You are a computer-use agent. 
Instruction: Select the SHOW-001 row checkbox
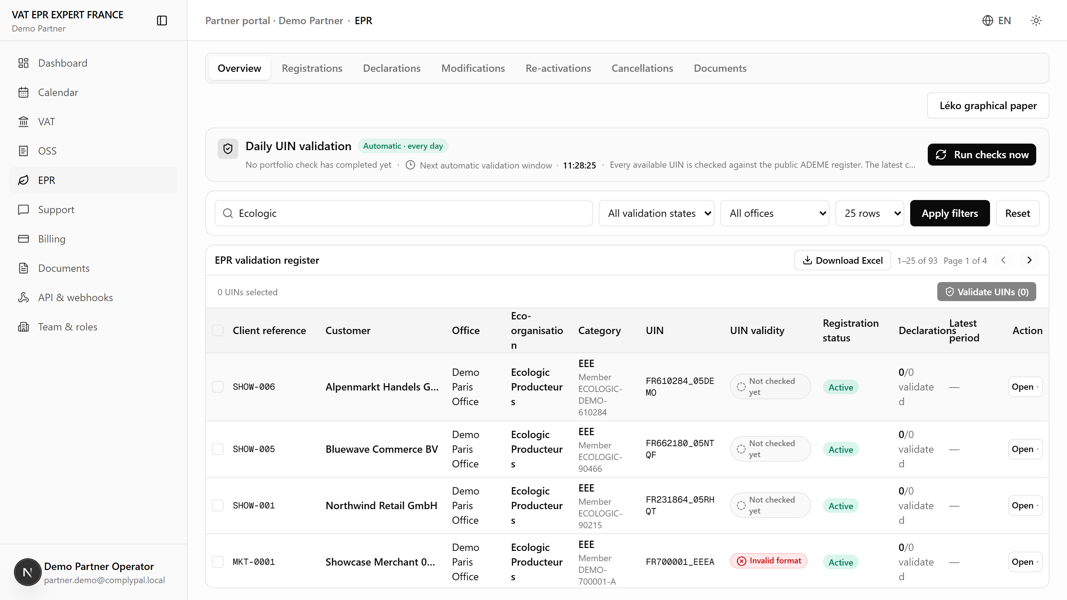coord(217,505)
